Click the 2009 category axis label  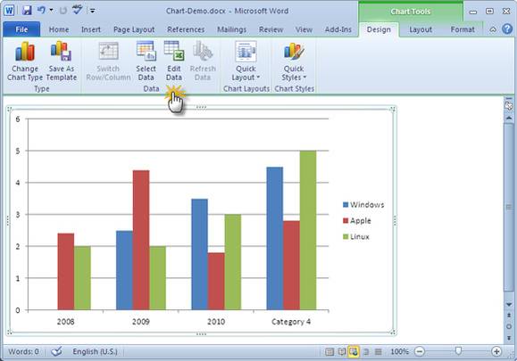point(141,322)
